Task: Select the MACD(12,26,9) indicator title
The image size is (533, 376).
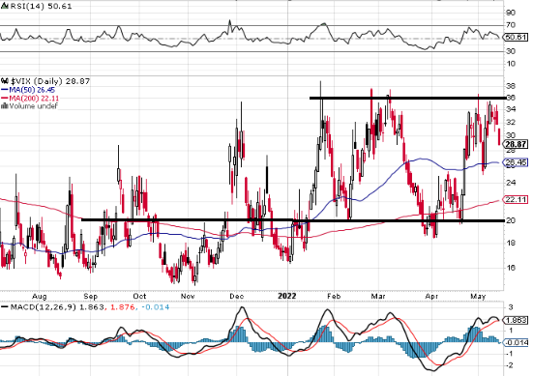Action: click(44, 307)
